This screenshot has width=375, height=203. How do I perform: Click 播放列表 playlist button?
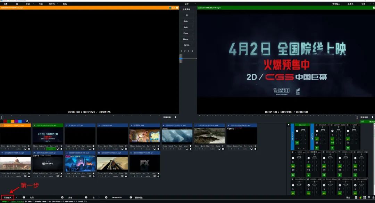coord(139,197)
